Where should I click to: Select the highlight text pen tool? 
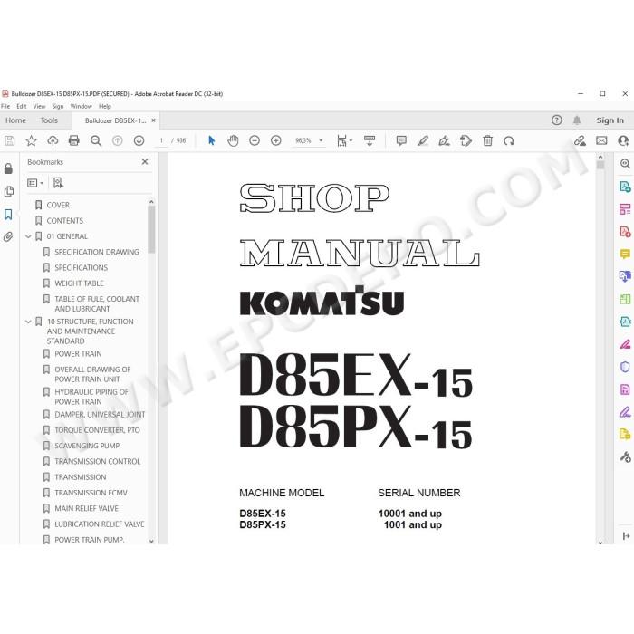[423, 140]
